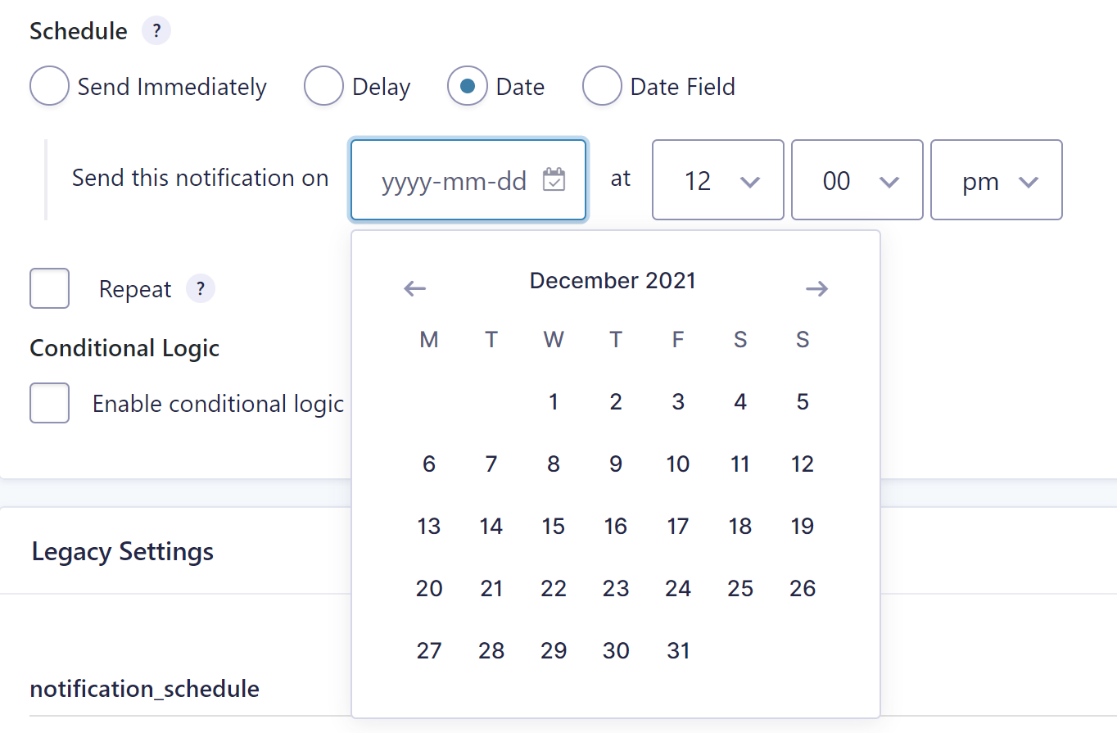Screen dimensions: 1117x733
Task: Open the Repeat help tooltip
Action: point(201,288)
